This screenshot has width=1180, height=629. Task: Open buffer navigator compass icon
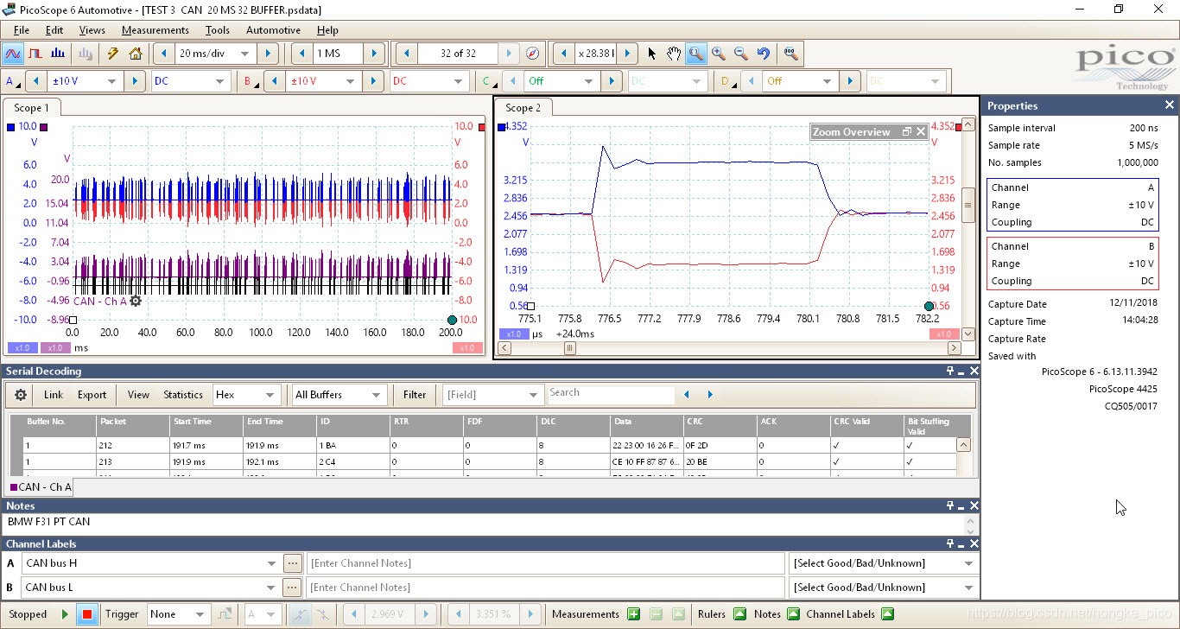(x=533, y=54)
